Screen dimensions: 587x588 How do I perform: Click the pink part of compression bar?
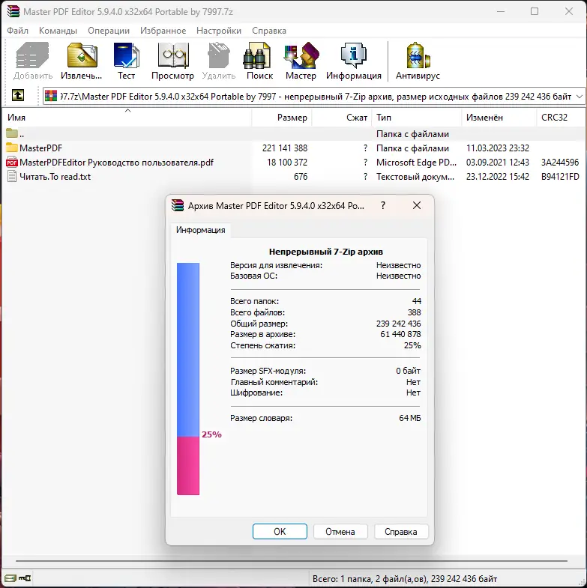[x=188, y=466]
